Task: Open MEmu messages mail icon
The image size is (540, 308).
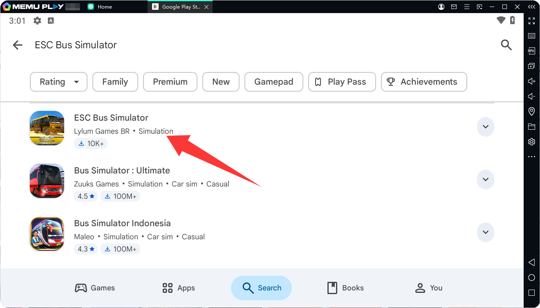Action: point(454,7)
